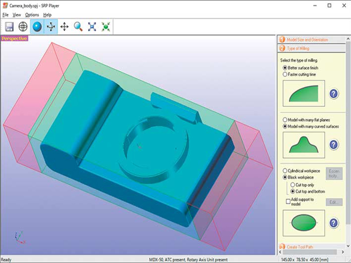Select Faster cutting time option
The height and width of the screenshot is (263, 351).
(286, 75)
